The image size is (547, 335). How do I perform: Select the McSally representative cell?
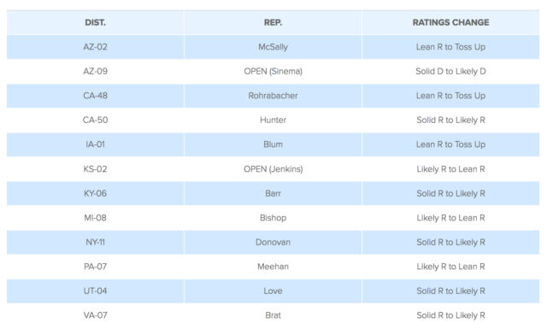pos(273,47)
